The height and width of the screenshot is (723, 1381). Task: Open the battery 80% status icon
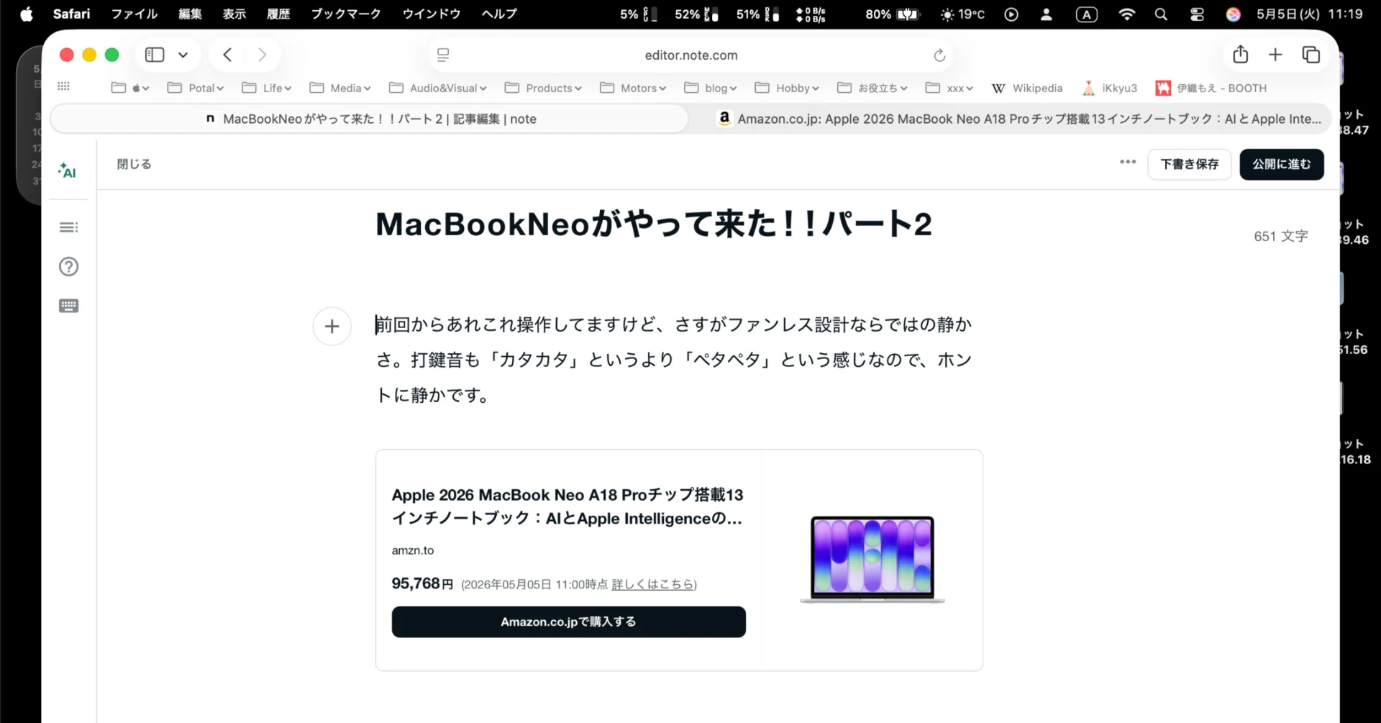(x=893, y=14)
